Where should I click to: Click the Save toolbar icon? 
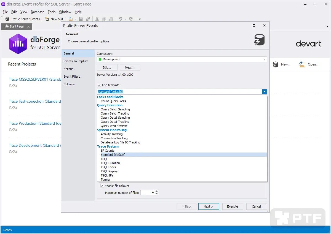(81, 19)
